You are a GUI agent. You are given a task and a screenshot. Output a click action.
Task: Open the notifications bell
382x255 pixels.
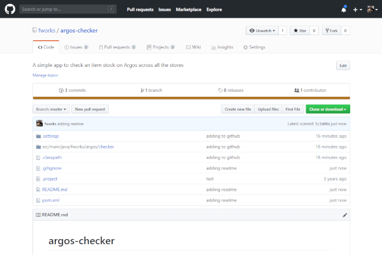(344, 10)
